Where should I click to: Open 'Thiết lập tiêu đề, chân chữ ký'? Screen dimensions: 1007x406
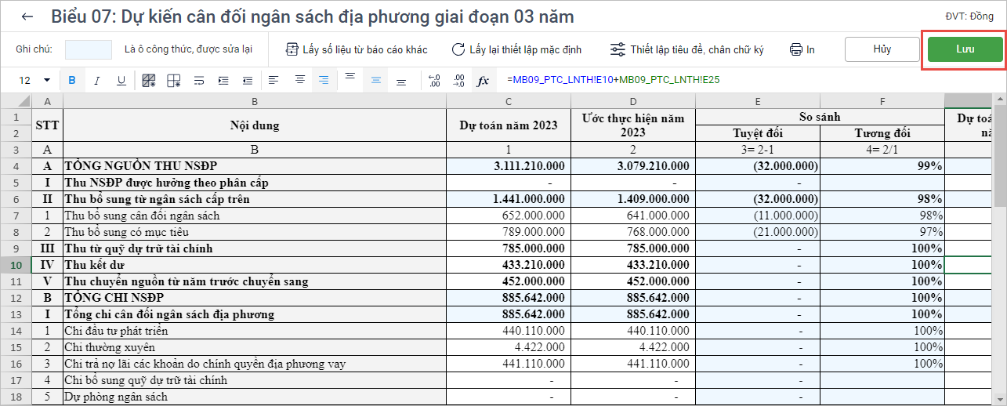pos(686,49)
